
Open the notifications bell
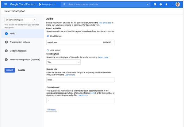166,4
